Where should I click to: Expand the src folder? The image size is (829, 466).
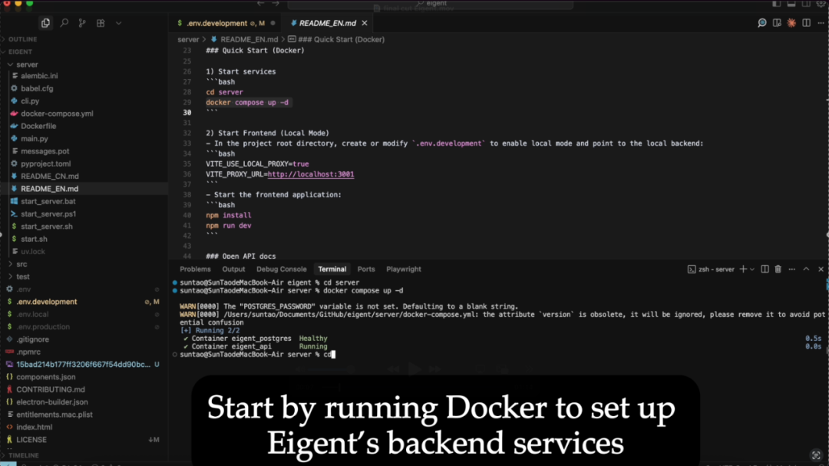[21, 264]
